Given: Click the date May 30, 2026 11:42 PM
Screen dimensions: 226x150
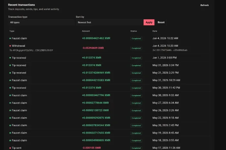Looking at the screenshot, I should (x=166, y=88).
